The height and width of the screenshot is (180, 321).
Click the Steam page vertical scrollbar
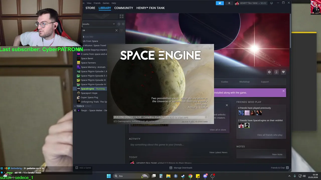[290, 31]
